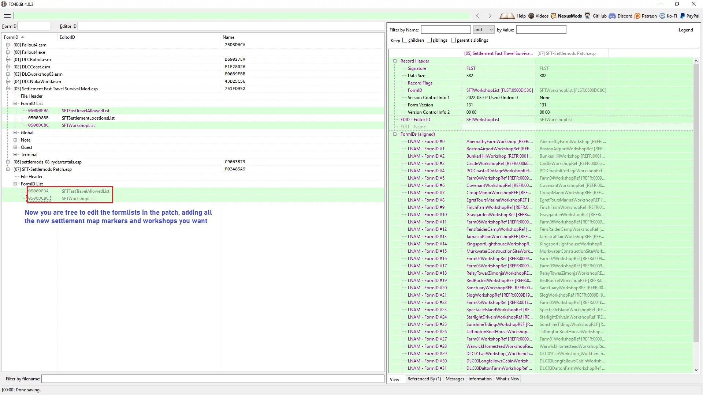Expand [01] DLCRobot.esm node
703x395 pixels.
click(8, 60)
